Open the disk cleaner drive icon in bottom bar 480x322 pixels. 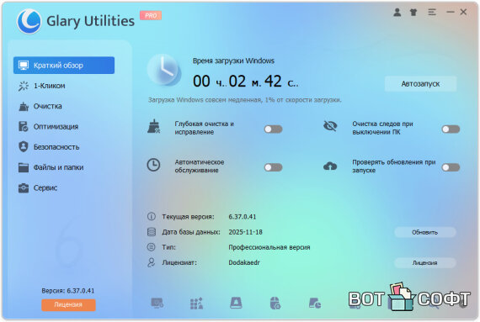pyautogui.click(x=236, y=303)
